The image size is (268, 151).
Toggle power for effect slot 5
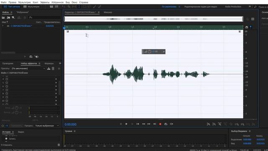pos(7,83)
